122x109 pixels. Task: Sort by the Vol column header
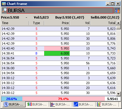(80, 23)
